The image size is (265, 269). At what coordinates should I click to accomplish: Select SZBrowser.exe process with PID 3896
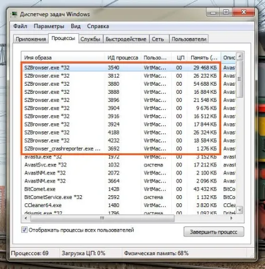pos(129,100)
